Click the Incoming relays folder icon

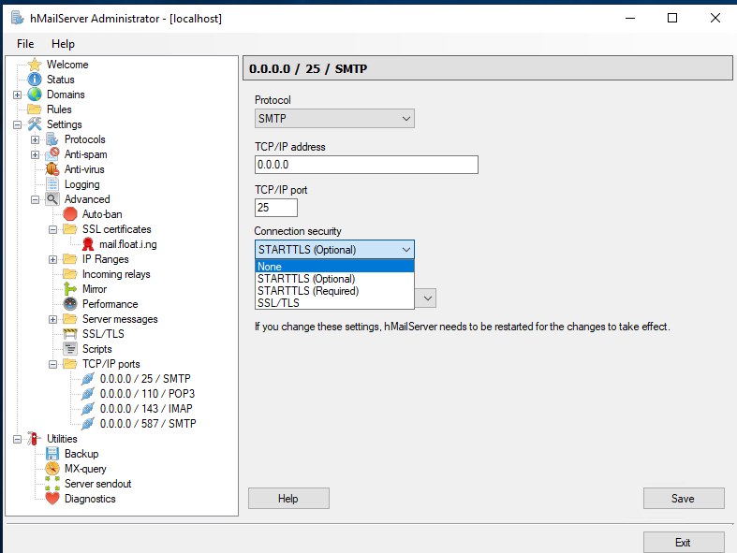click(70, 274)
